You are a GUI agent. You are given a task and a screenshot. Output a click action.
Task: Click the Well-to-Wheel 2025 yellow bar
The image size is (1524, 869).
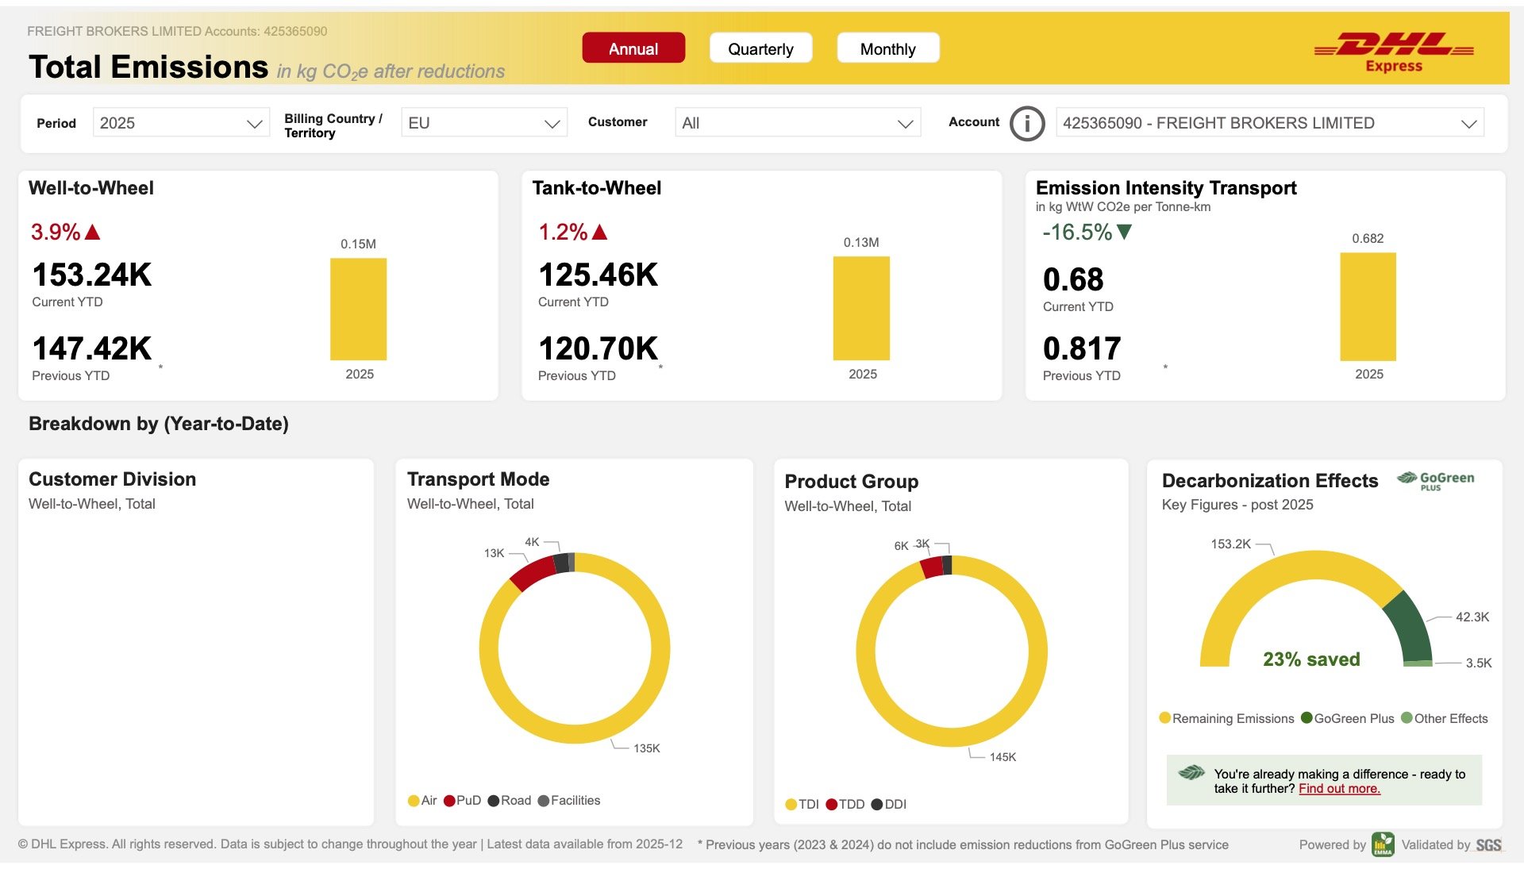[x=358, y=309]
